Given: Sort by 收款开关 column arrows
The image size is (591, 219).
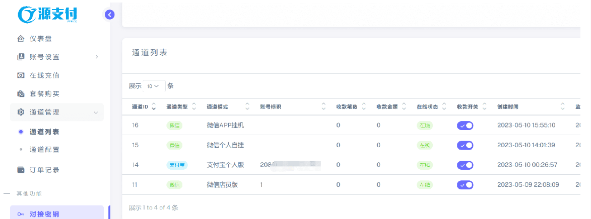Looking at the screenshot, I should (x=484, y=106).
